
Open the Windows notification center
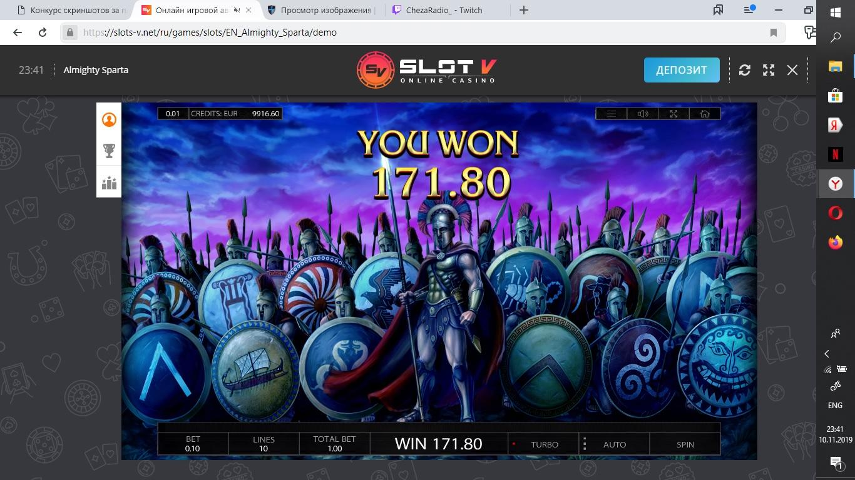835,462
